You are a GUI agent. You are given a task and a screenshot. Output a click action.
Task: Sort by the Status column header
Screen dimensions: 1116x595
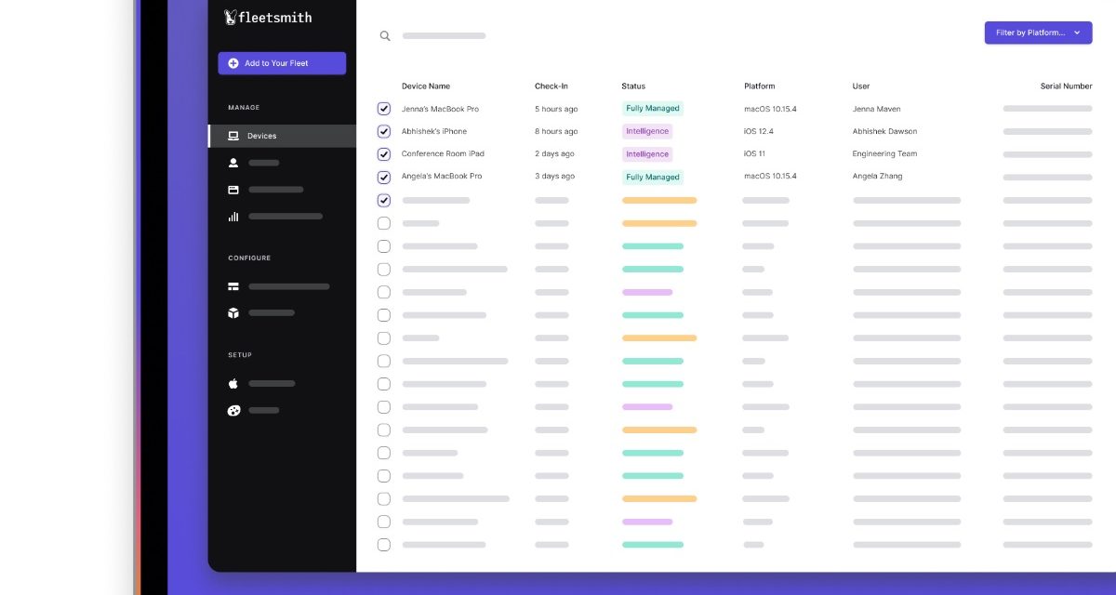click(x=633, y=86)
